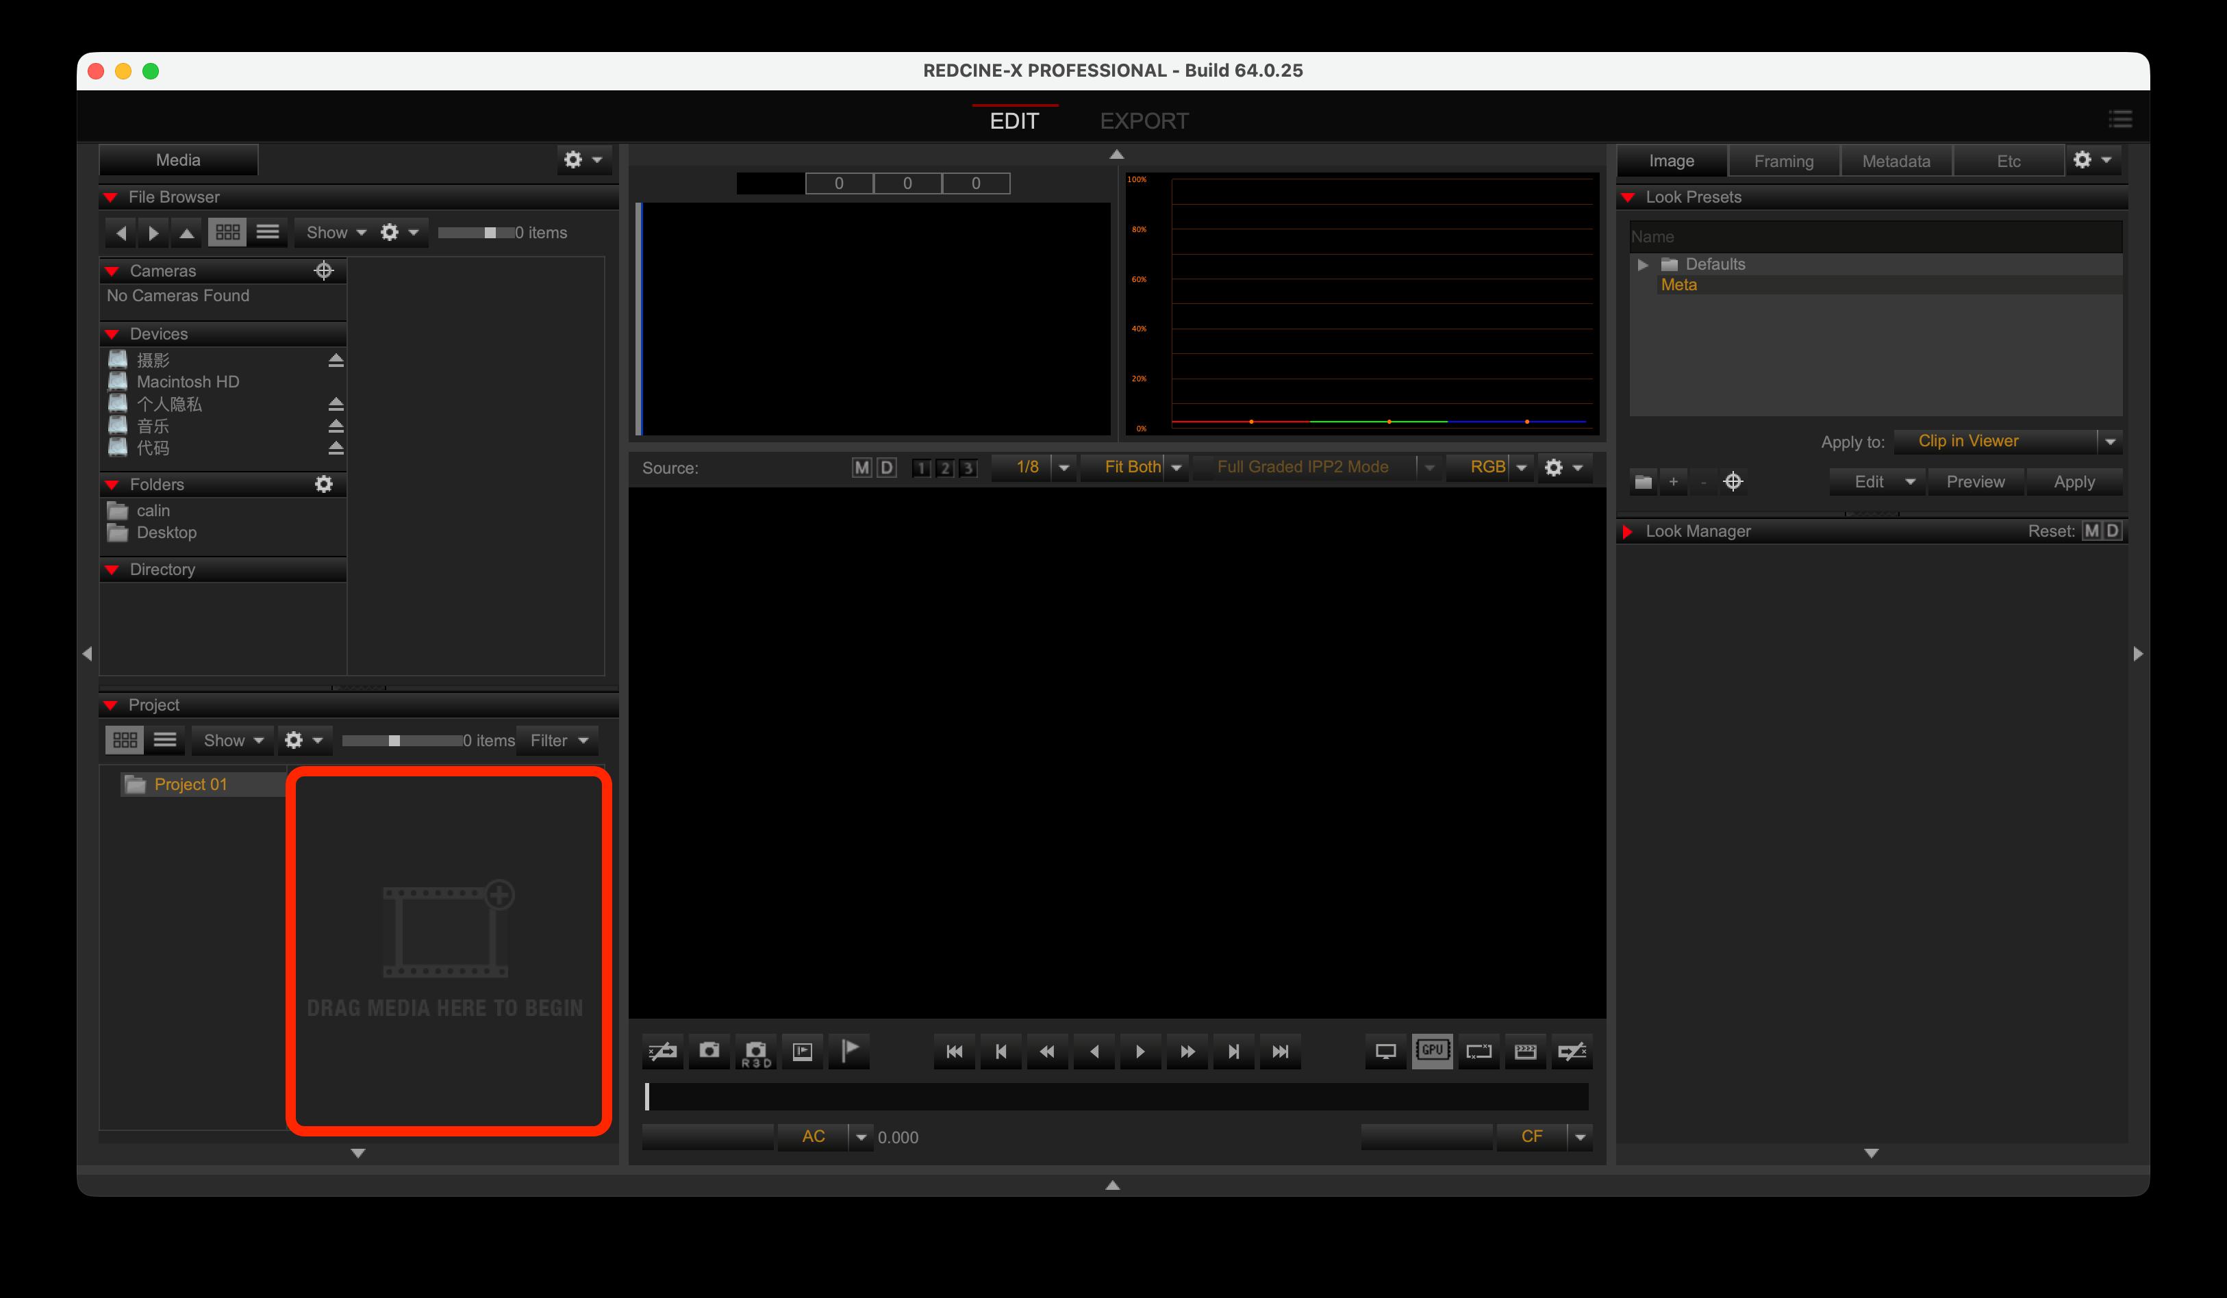The height and width of the screenshot is (1298, 2227).
Task: Click the external monitor icon
Action: pos(1385,1051)
